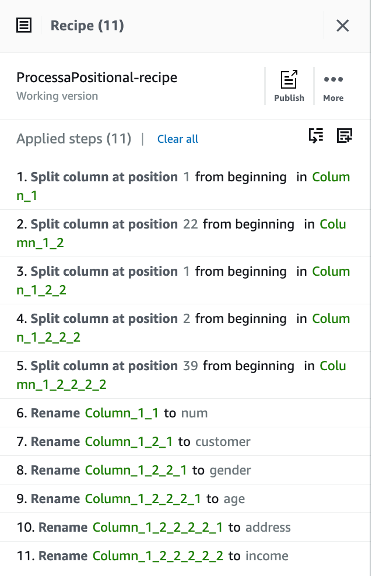This screenshot has width=372, height=576.
Task: Open step 9 rename to age
Action: [x=131, y=499]
